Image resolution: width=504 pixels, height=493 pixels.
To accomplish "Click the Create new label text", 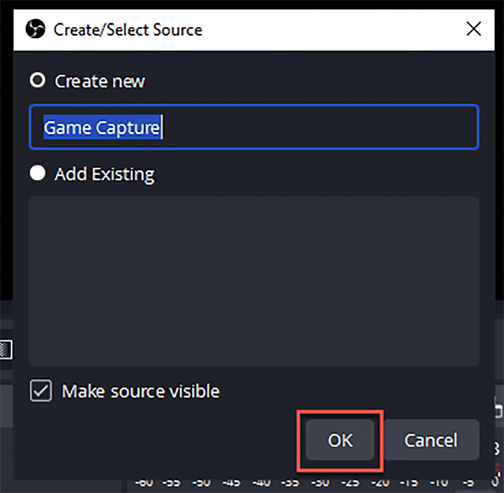I will (x=100, y=81).
